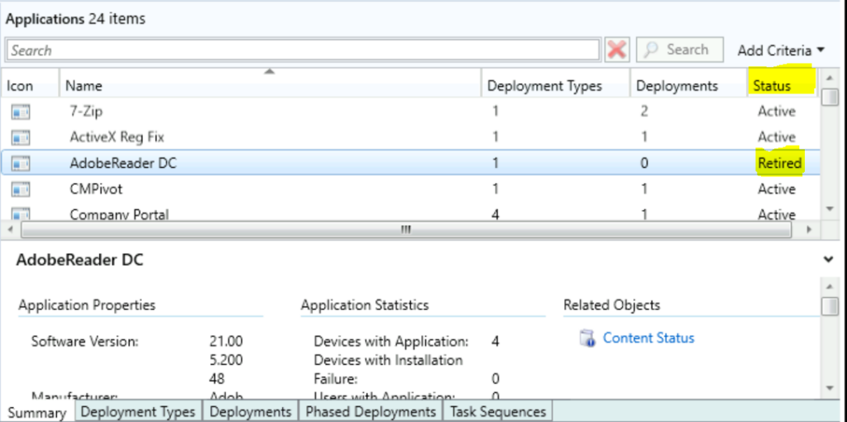Sort by the Name column header
847x422 pixels.
tap(270, 85)
